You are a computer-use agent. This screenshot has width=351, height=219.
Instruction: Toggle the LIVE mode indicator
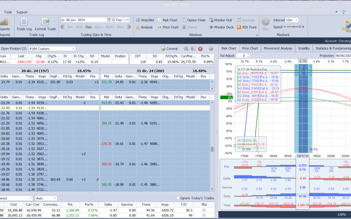coord(126,20)
